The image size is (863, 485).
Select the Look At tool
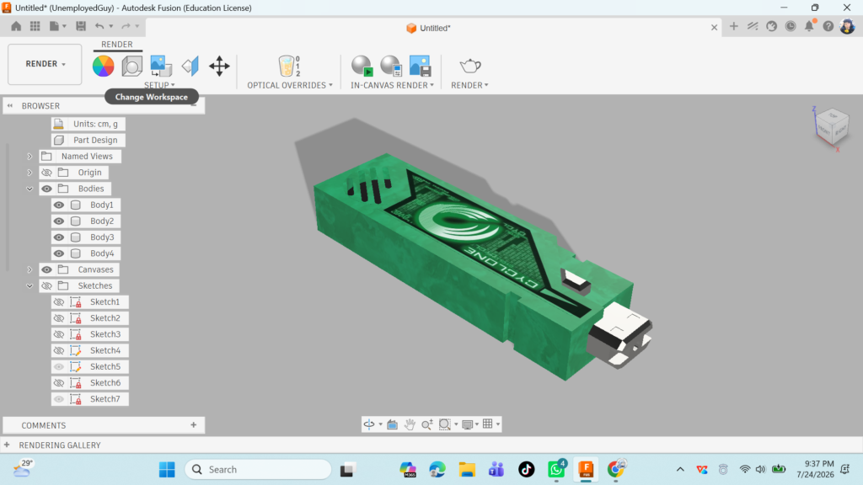393,424
